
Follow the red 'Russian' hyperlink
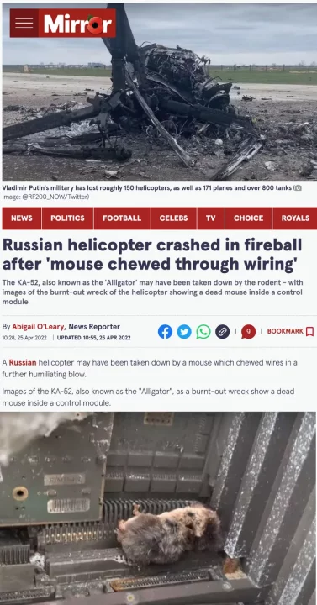click(23, 363)
